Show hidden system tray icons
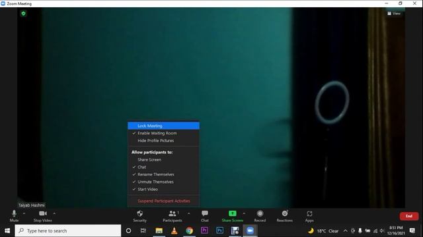423x237 pixels. pos(345,231)
